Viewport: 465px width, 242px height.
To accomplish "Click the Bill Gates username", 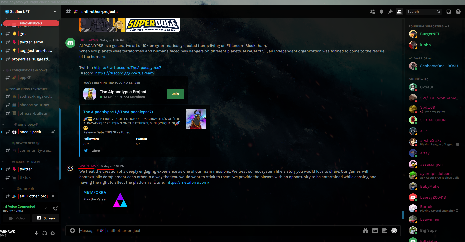I will (x=89, y=40).
